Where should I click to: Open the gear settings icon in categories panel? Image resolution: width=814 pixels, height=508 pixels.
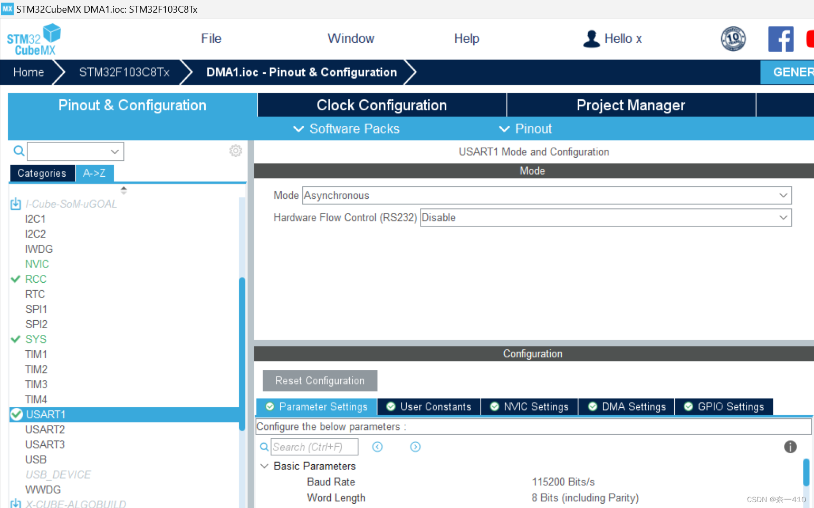click(236, 151)
